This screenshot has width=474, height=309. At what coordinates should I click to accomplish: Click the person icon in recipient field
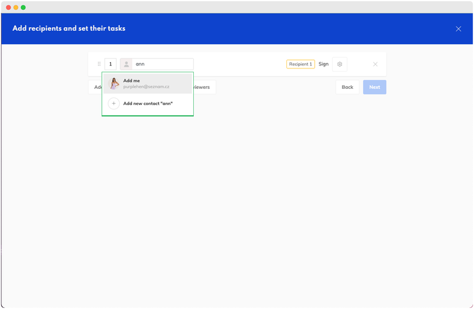pyautogui.click(x=126, y=64)
